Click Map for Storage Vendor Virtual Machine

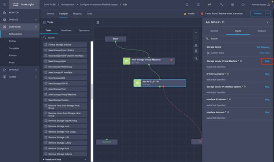coord(267,61)
